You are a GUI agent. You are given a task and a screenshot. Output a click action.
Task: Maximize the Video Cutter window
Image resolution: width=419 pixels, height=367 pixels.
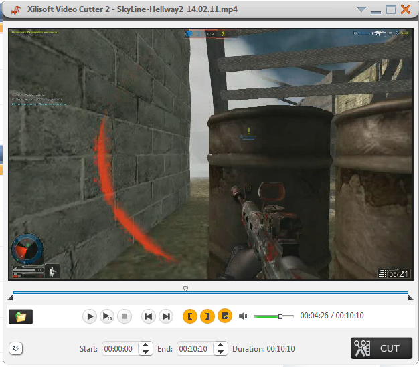(x=391, y=9)
